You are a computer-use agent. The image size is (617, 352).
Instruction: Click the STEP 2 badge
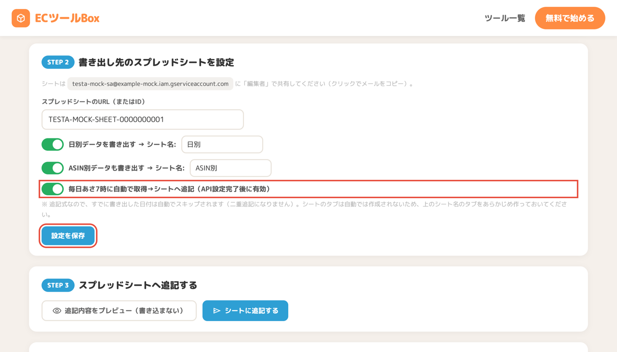[58, 62]
